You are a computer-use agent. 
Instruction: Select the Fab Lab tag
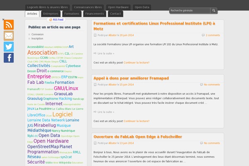point(36,82)
